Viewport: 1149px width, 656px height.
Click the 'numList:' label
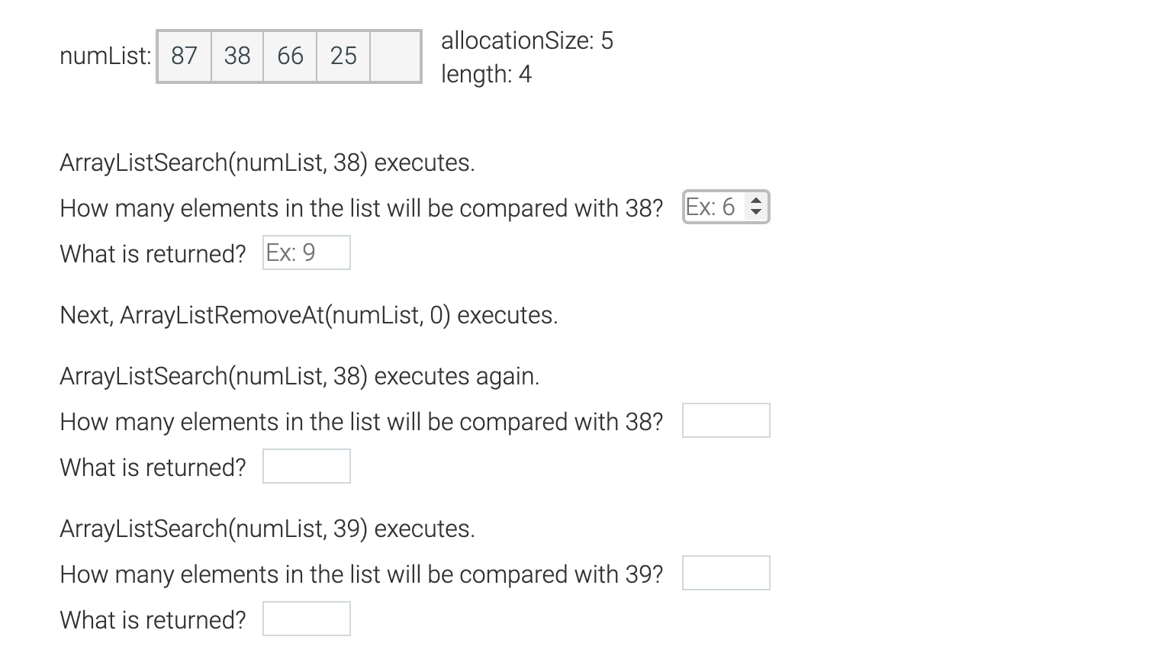tap(105, 56)
